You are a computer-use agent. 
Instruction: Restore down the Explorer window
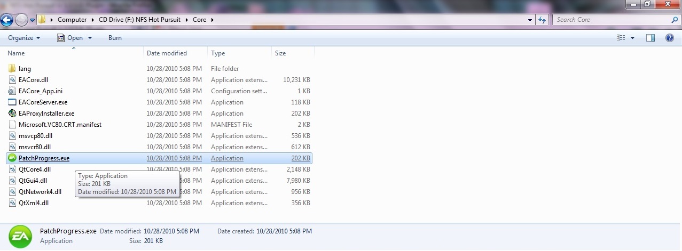646,4
